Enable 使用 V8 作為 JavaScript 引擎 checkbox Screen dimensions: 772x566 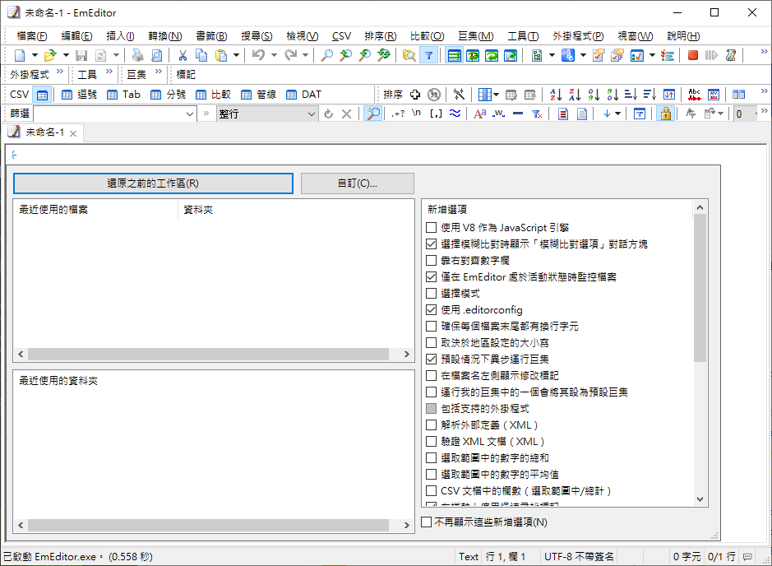pos(432,228)
